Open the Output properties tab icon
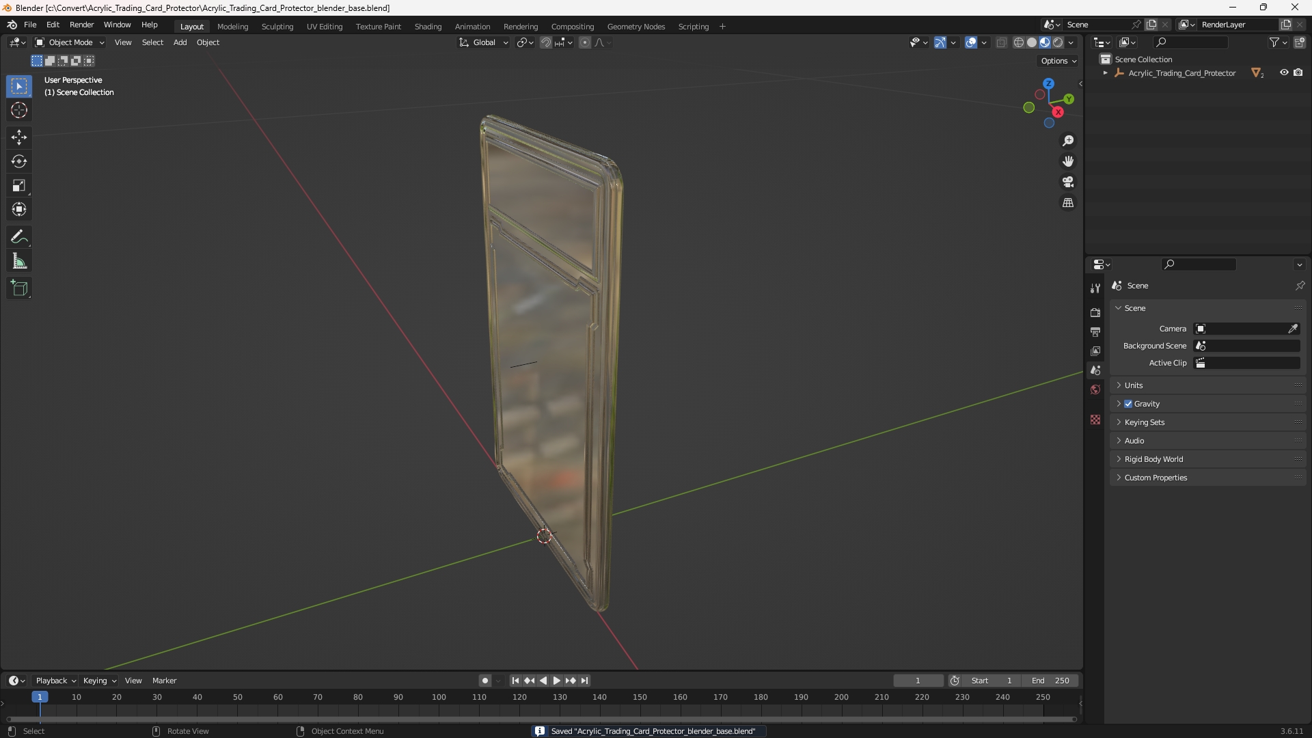The width and height of the screenshot is (1312, 738). (x=1095, y=331)
